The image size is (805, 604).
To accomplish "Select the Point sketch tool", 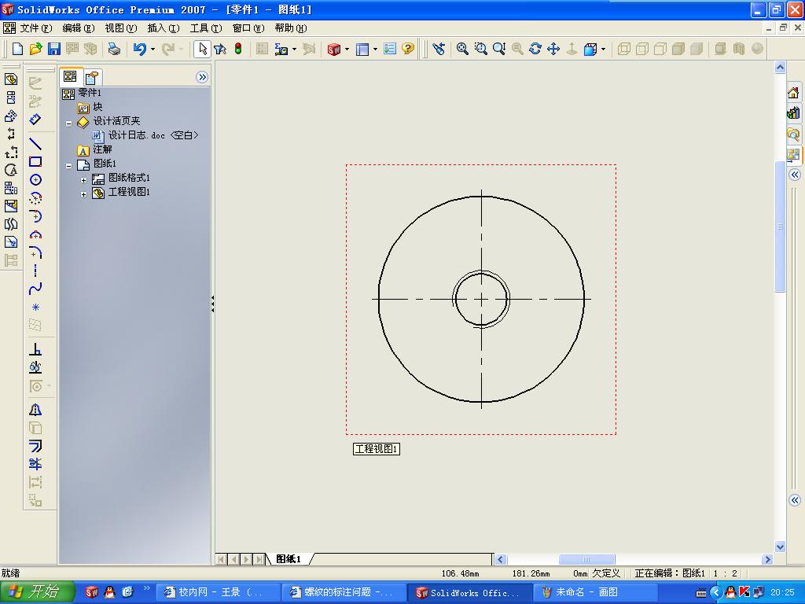I will pyautogui.click(x=35, y=308).
